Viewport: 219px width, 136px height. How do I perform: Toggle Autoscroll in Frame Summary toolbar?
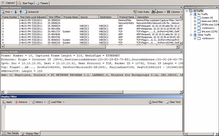(x=31, y=12)
